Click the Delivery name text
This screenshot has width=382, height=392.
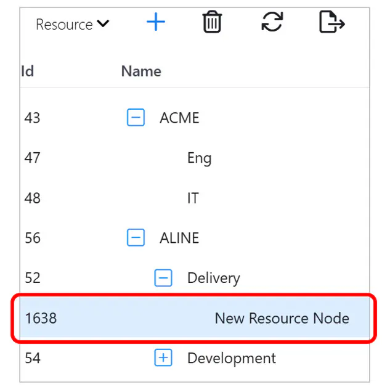(x=214, y=278)
